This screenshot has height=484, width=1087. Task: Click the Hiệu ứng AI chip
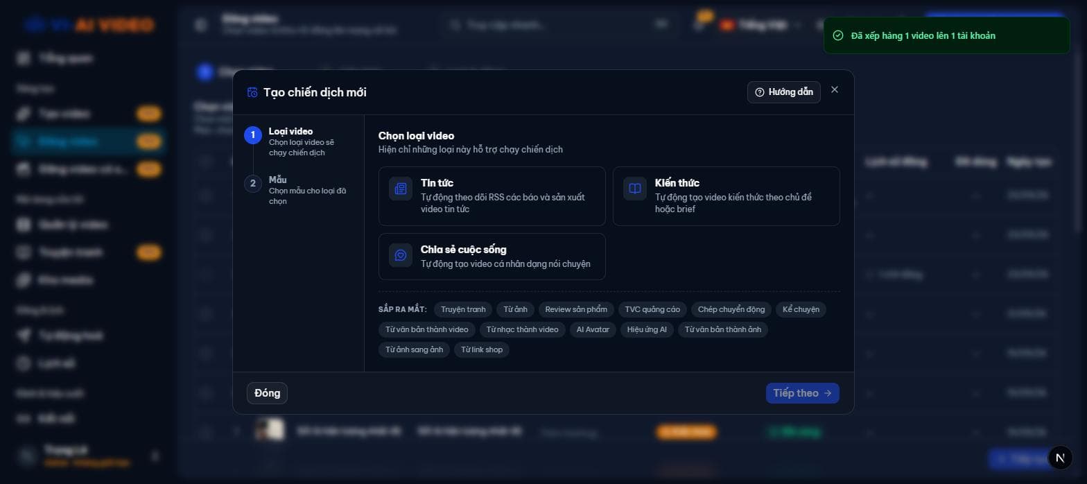(647, 329)
